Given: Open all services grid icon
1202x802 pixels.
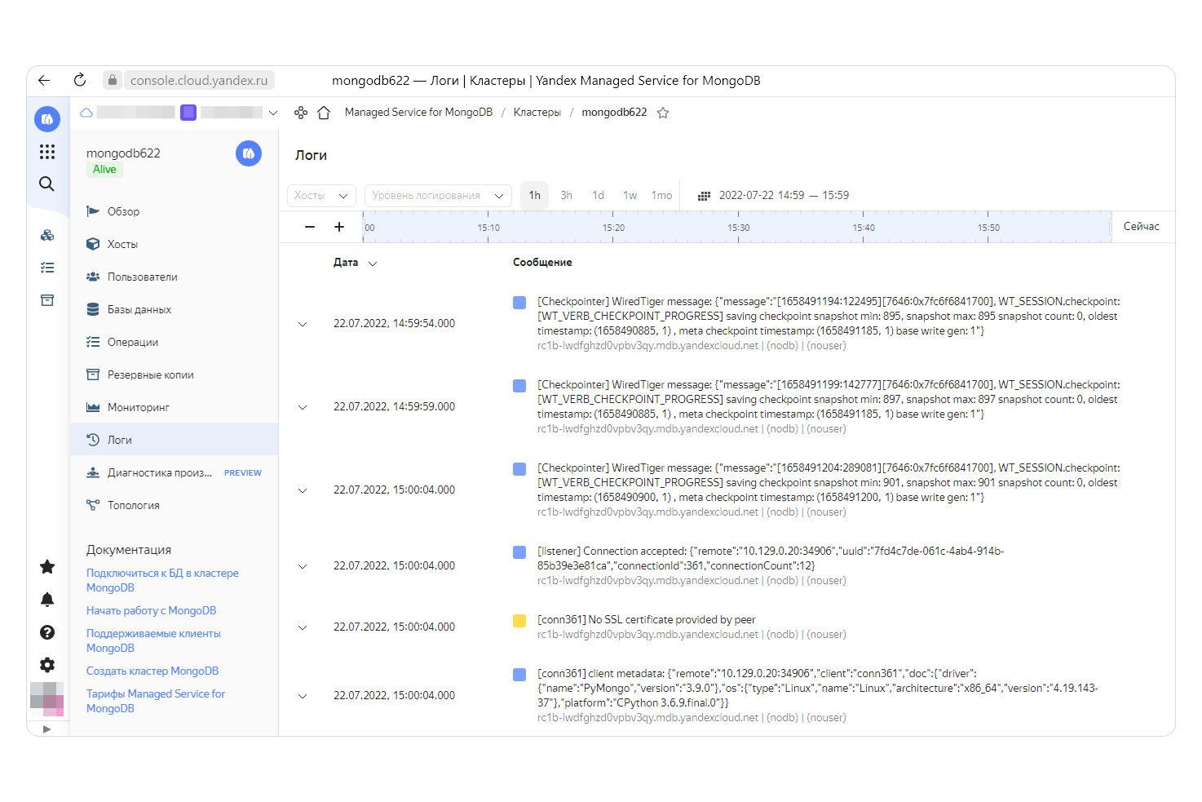Looking at the screenshot, I should 47,152.
